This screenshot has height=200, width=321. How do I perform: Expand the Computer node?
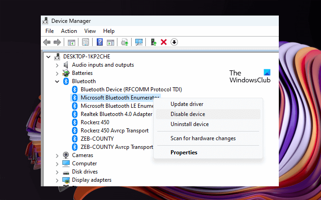coord(57,164)
